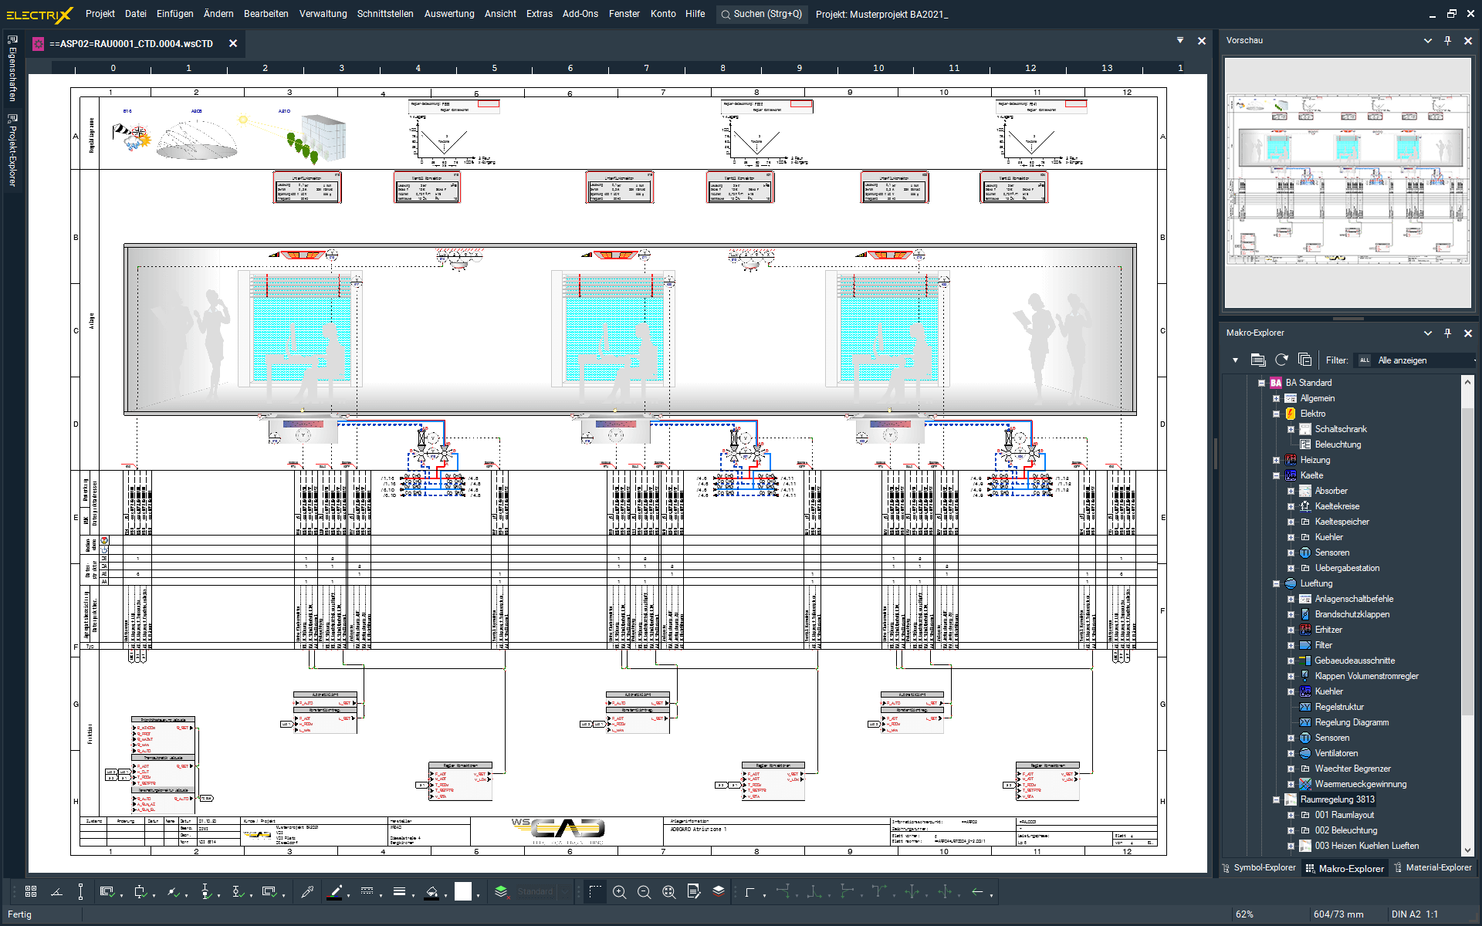Click the white fill color swatch

pos(462,892)
